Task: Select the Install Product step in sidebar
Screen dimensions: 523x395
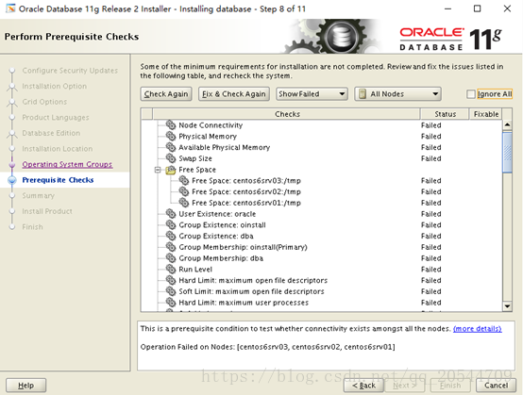Action: click(47, 211)
